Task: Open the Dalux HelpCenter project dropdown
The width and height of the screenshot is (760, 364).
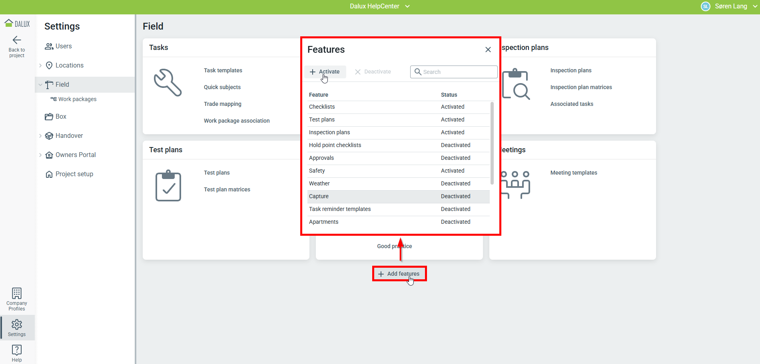Action: pyautogui.click(x=407, y=6)
